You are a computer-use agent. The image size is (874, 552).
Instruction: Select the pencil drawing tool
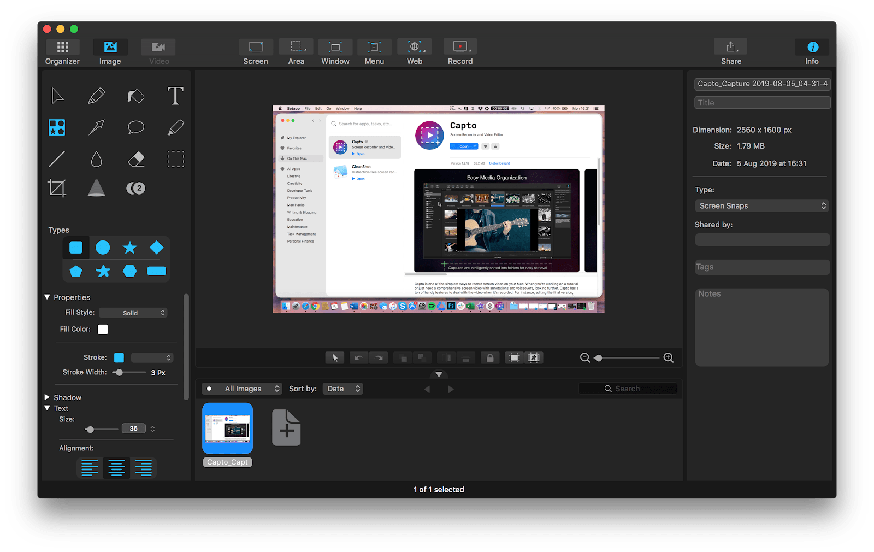coord(97,96)
